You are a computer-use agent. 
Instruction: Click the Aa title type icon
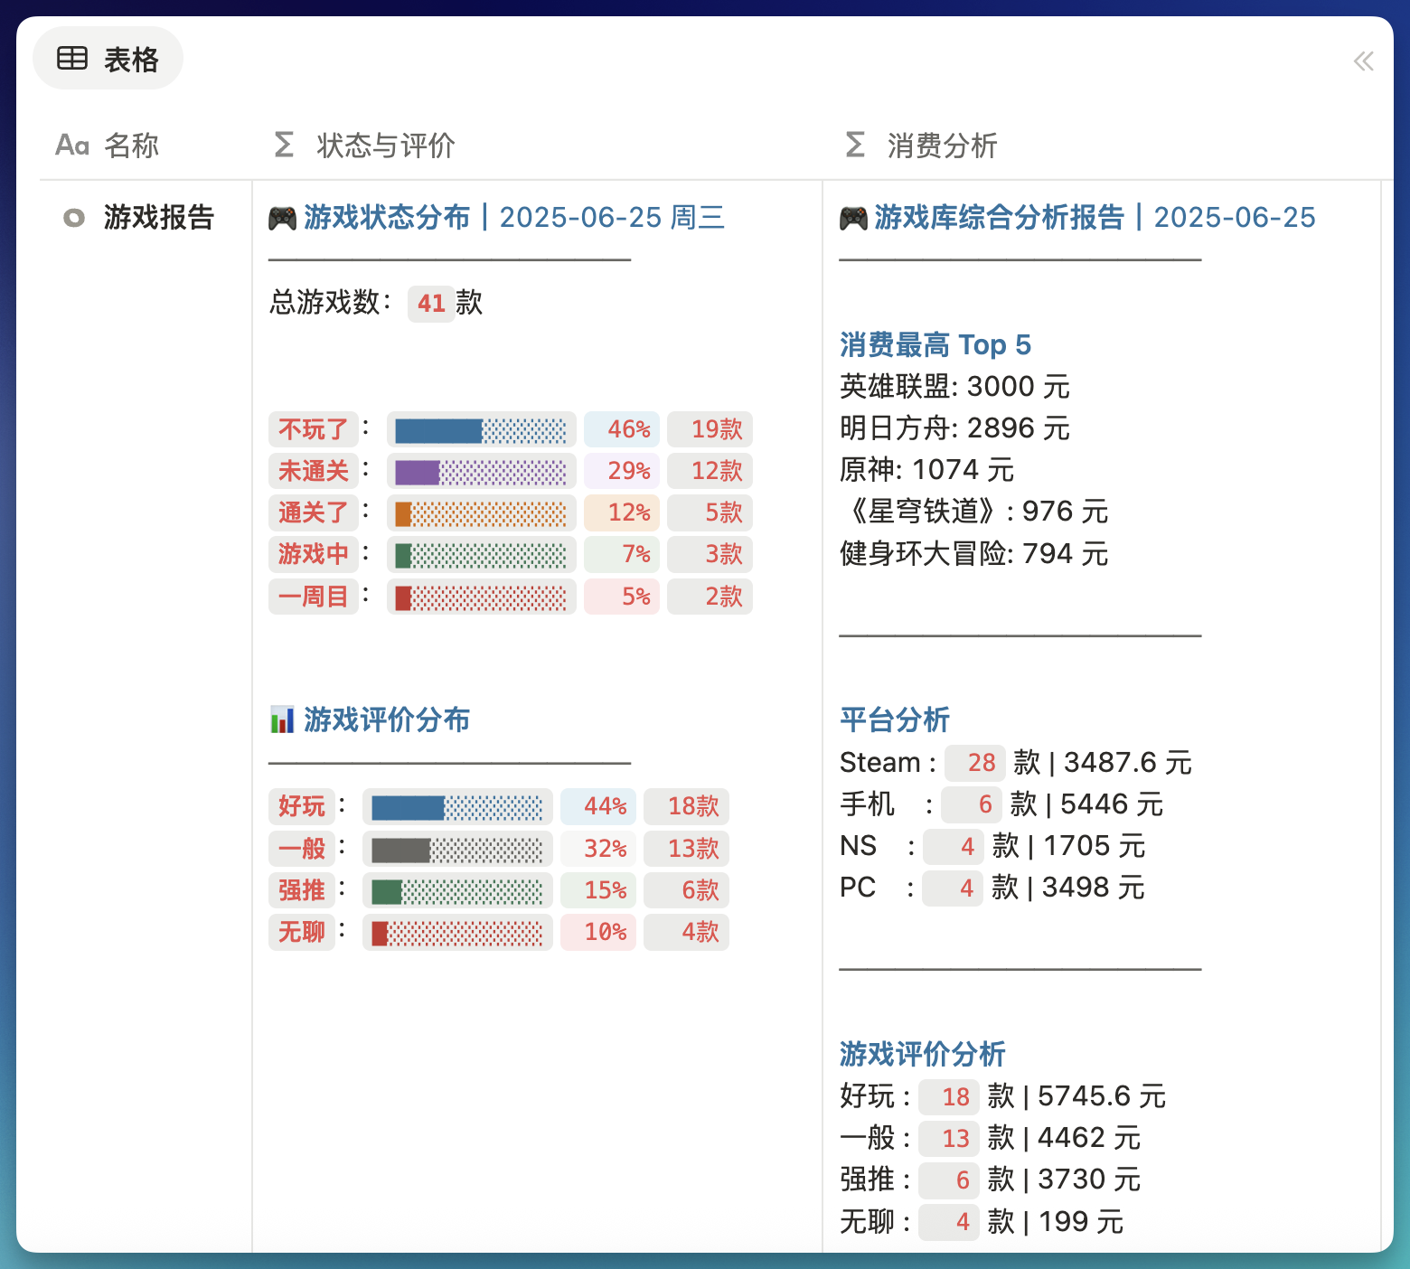[72, 145]
